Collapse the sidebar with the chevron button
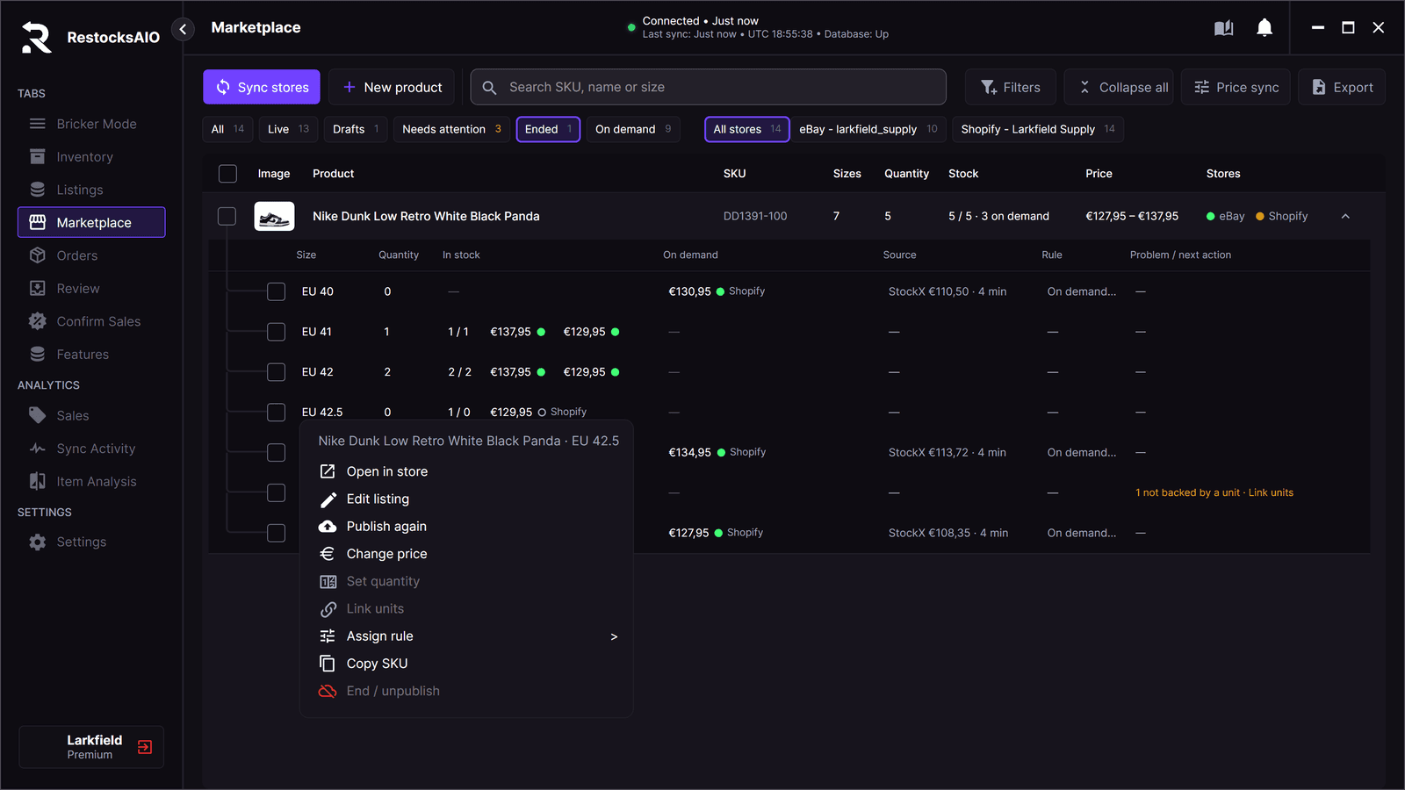 click(183, 29)
